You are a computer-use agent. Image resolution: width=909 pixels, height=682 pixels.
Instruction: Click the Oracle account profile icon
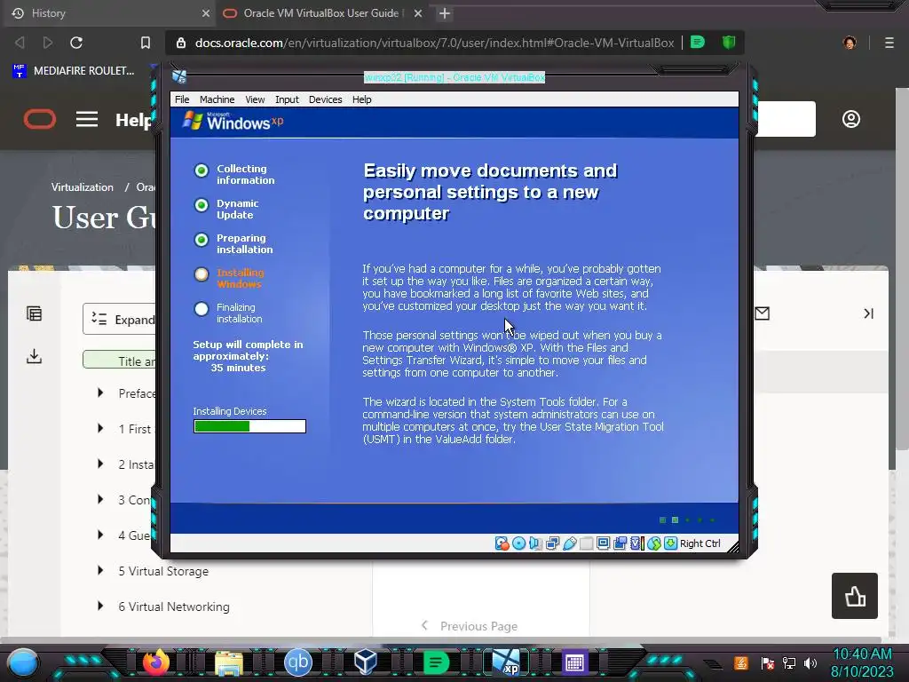click(851, 120)
